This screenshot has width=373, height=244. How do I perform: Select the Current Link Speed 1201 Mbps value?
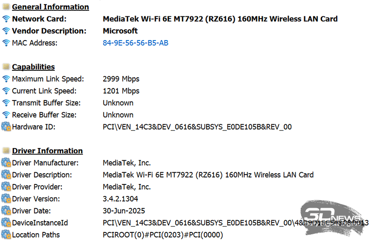point(121,91)
